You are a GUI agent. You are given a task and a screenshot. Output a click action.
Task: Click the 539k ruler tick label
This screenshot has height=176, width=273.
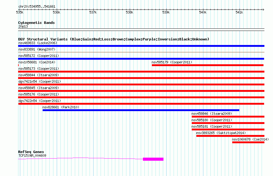pyautogui.click(x=166, y=12)
